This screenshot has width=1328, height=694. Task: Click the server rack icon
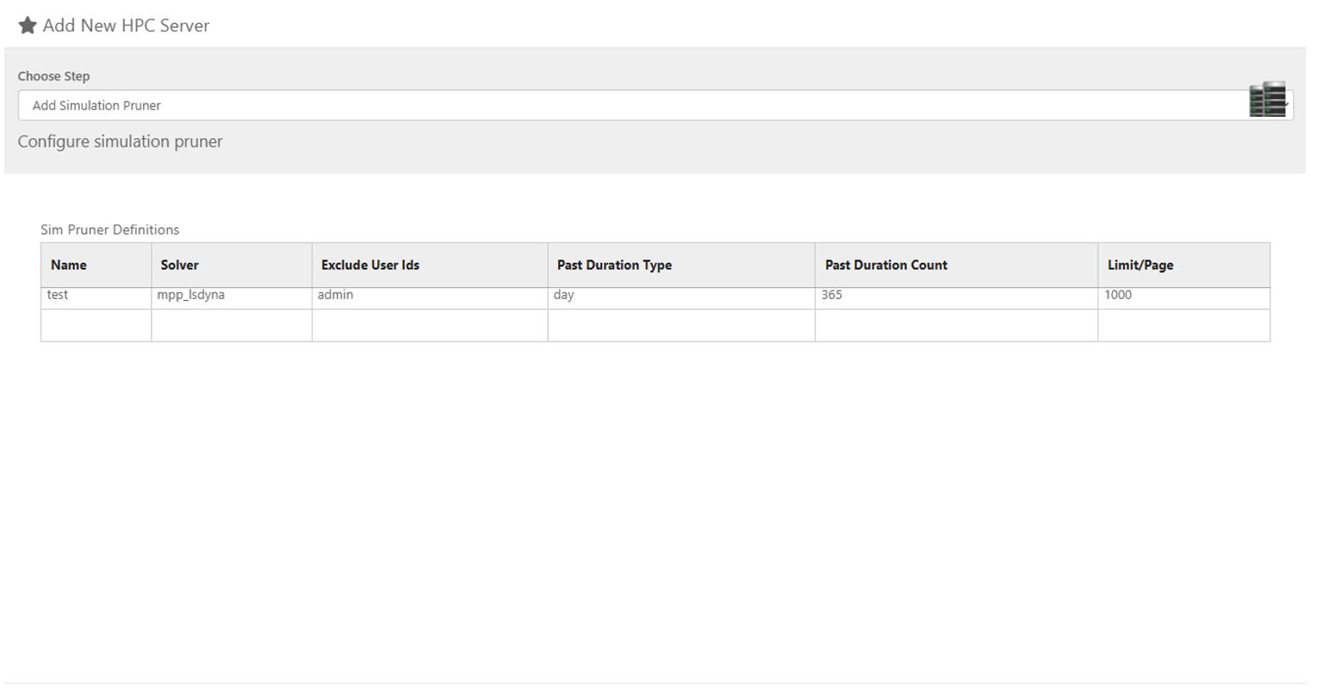1267,100
